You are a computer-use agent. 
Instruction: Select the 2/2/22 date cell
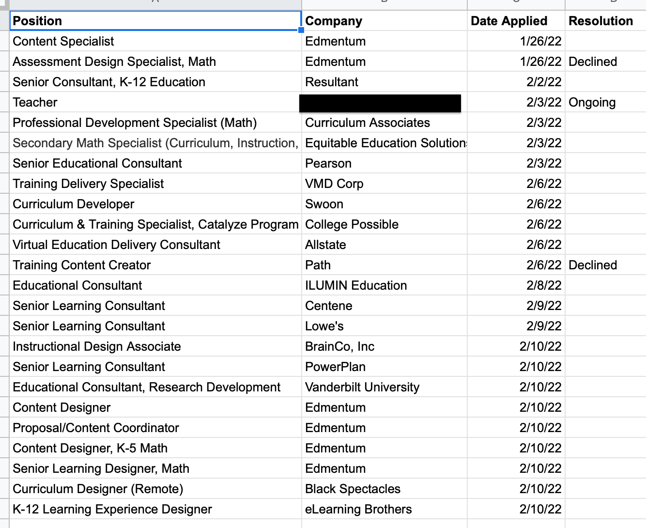[516, 82]
